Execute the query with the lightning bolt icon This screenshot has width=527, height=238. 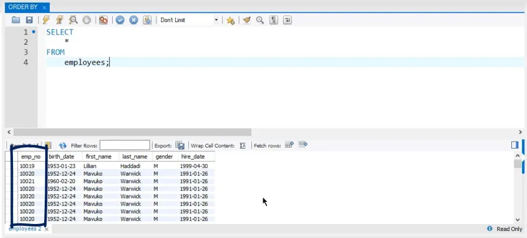[46, 20]
